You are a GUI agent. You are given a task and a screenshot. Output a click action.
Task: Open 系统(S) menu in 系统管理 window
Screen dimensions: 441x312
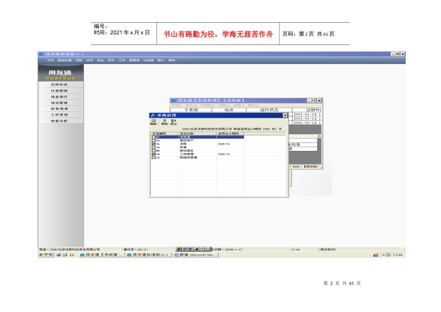[x=177, y=105]
